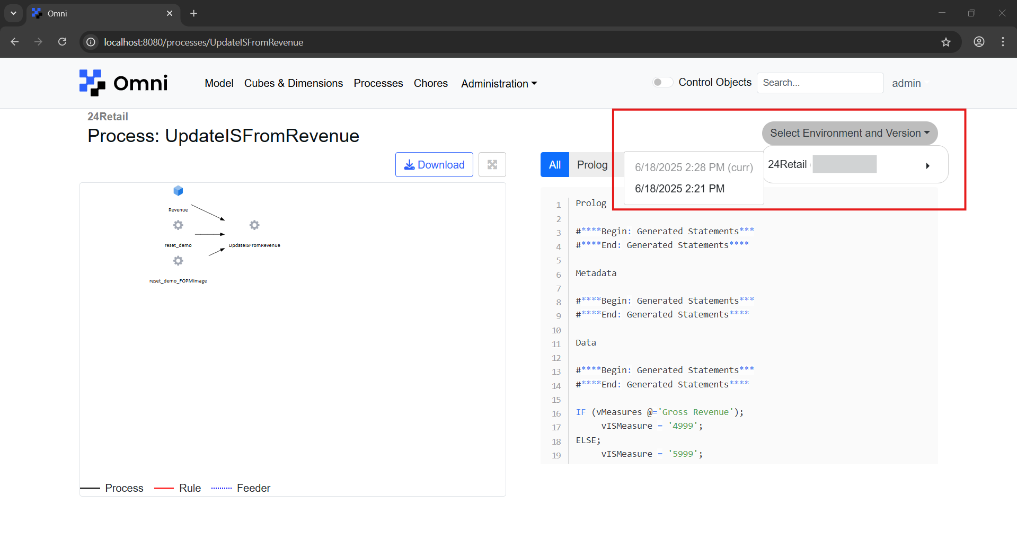The height and width of the screenshot is (539, 1017).
Task: Focus the Search input field
Action: click(x=820, y=83)
